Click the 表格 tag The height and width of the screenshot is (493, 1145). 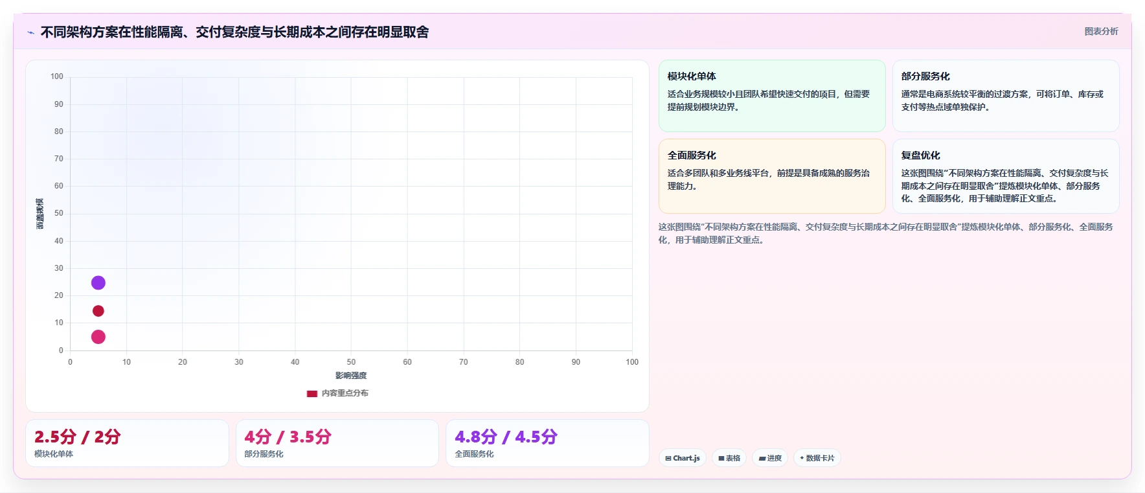coord(729,458)
